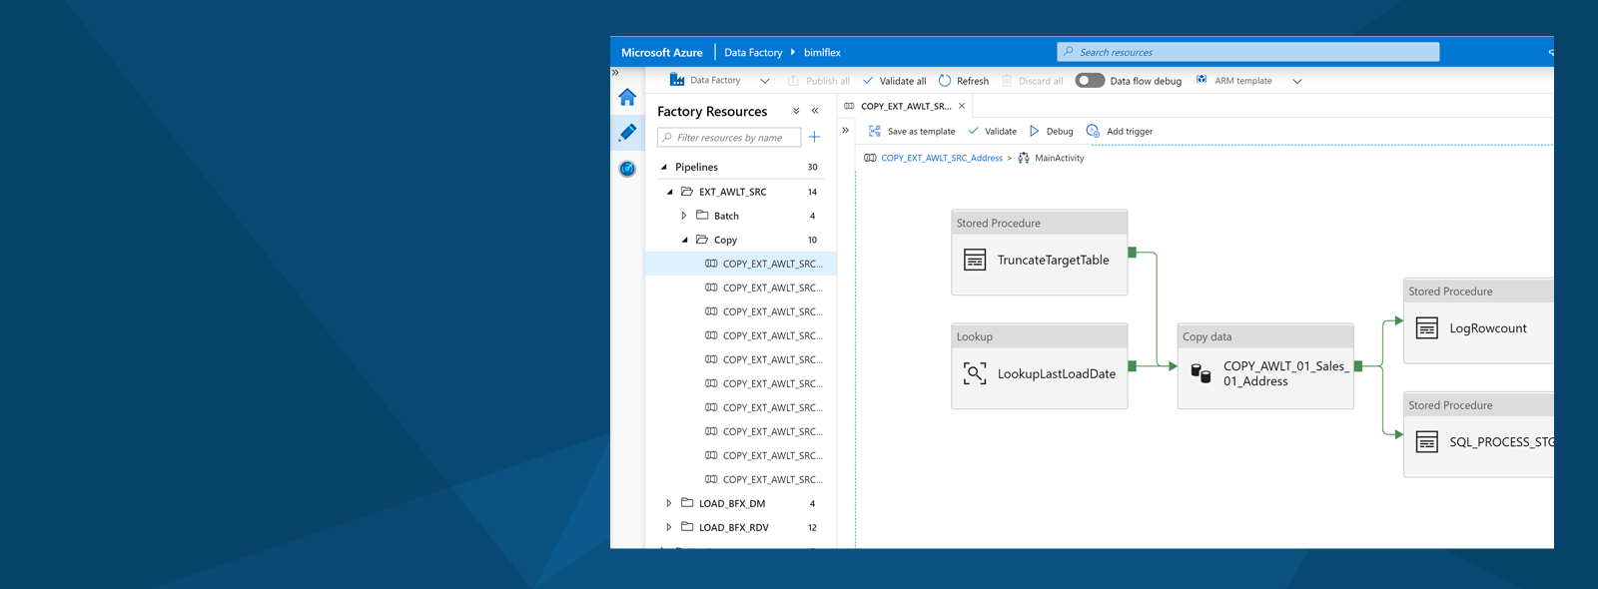Switch to the COPY_EXT_AWLT_SR... pipeline tab
The width and height of the screenshot is (1598, 589).
click(x=906, y=106)
